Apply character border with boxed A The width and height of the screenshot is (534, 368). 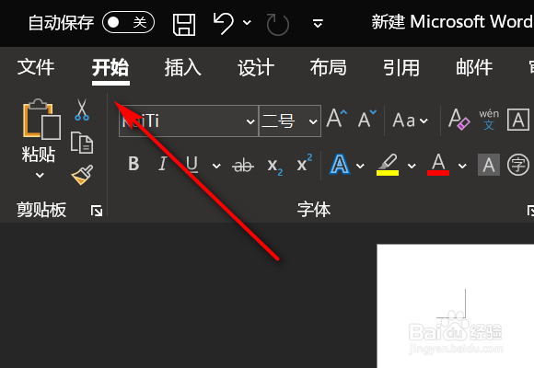point(518,120)
